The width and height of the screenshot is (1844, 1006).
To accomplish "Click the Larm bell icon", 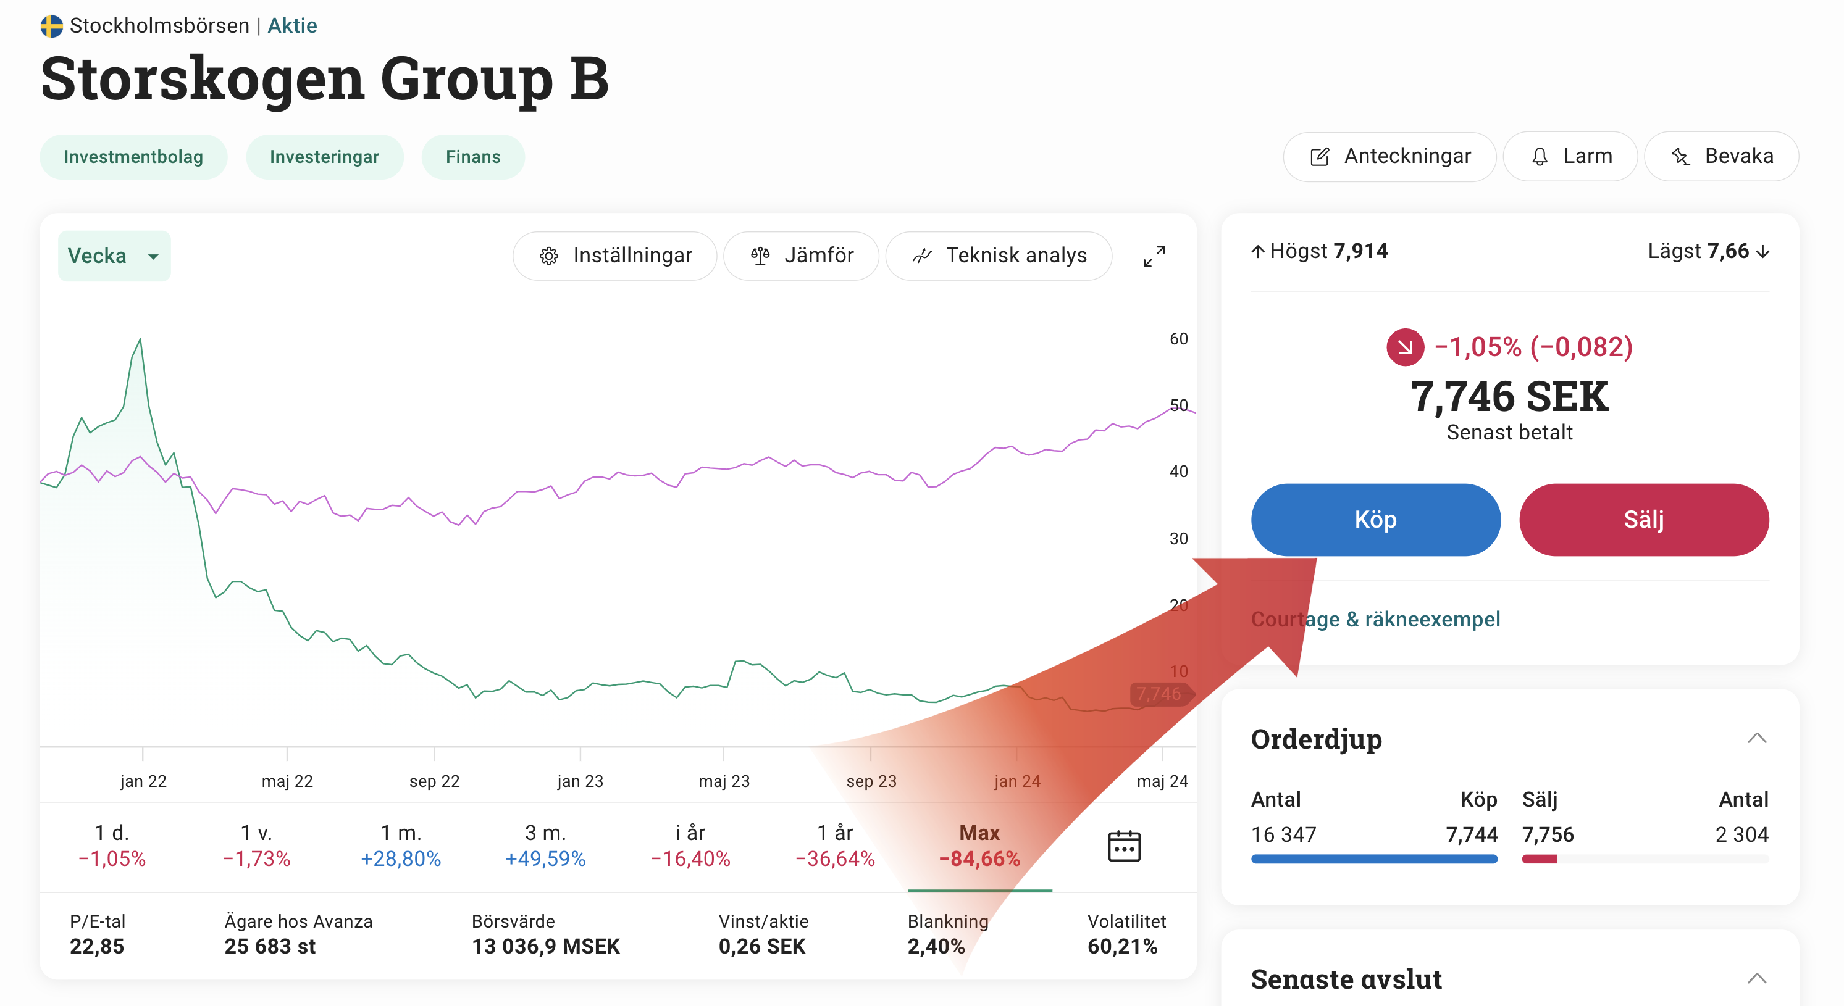I will pos(1540,157).
